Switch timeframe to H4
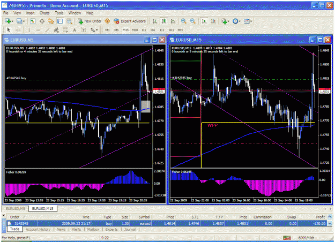The image size is (335, 242). (153, 30)
